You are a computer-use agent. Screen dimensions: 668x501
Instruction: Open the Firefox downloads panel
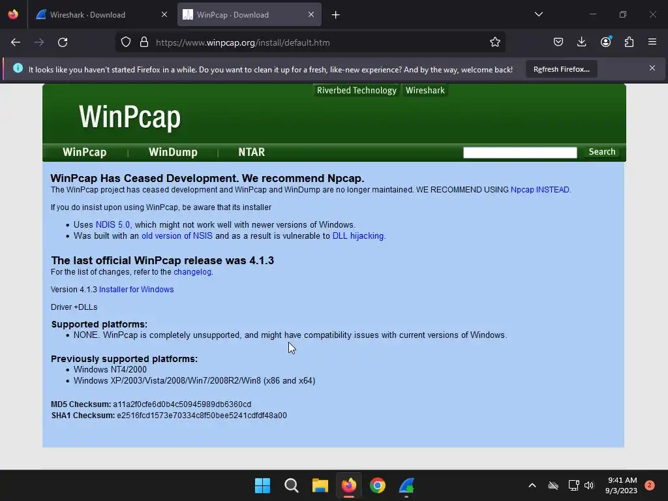(x=581, y=42)
